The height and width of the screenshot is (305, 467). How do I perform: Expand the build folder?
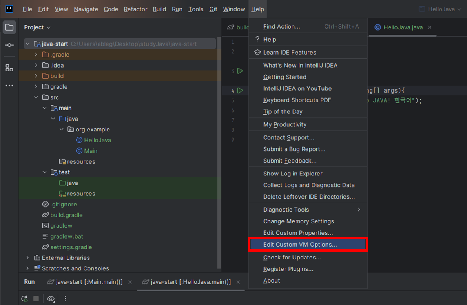coord(36,76)
